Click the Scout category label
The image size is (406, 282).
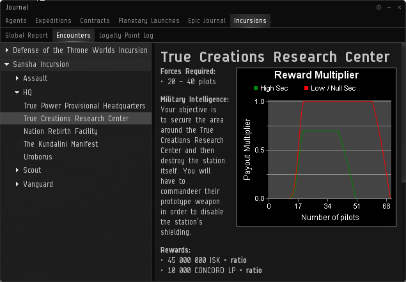(32, 170)
